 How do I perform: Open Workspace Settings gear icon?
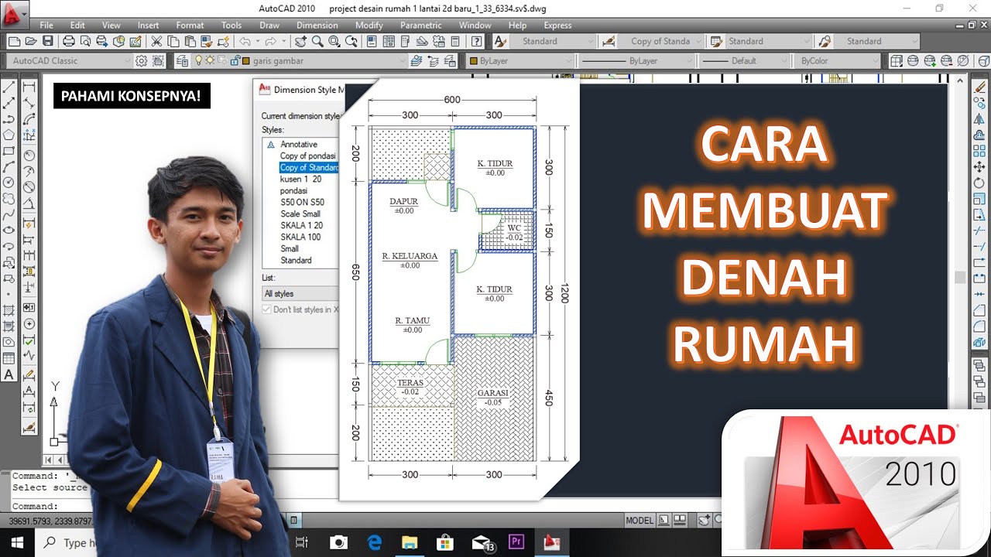[x=141, y=60]
